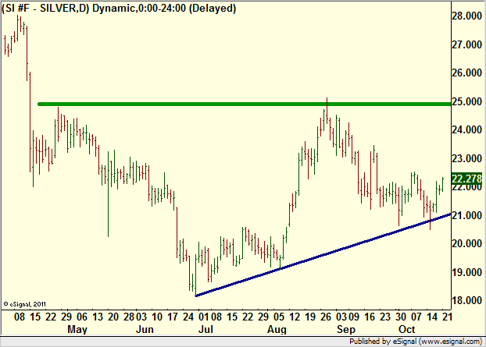Click the Oct month label
Viewport: 486px width, 347px height.
tap(406, 329)
